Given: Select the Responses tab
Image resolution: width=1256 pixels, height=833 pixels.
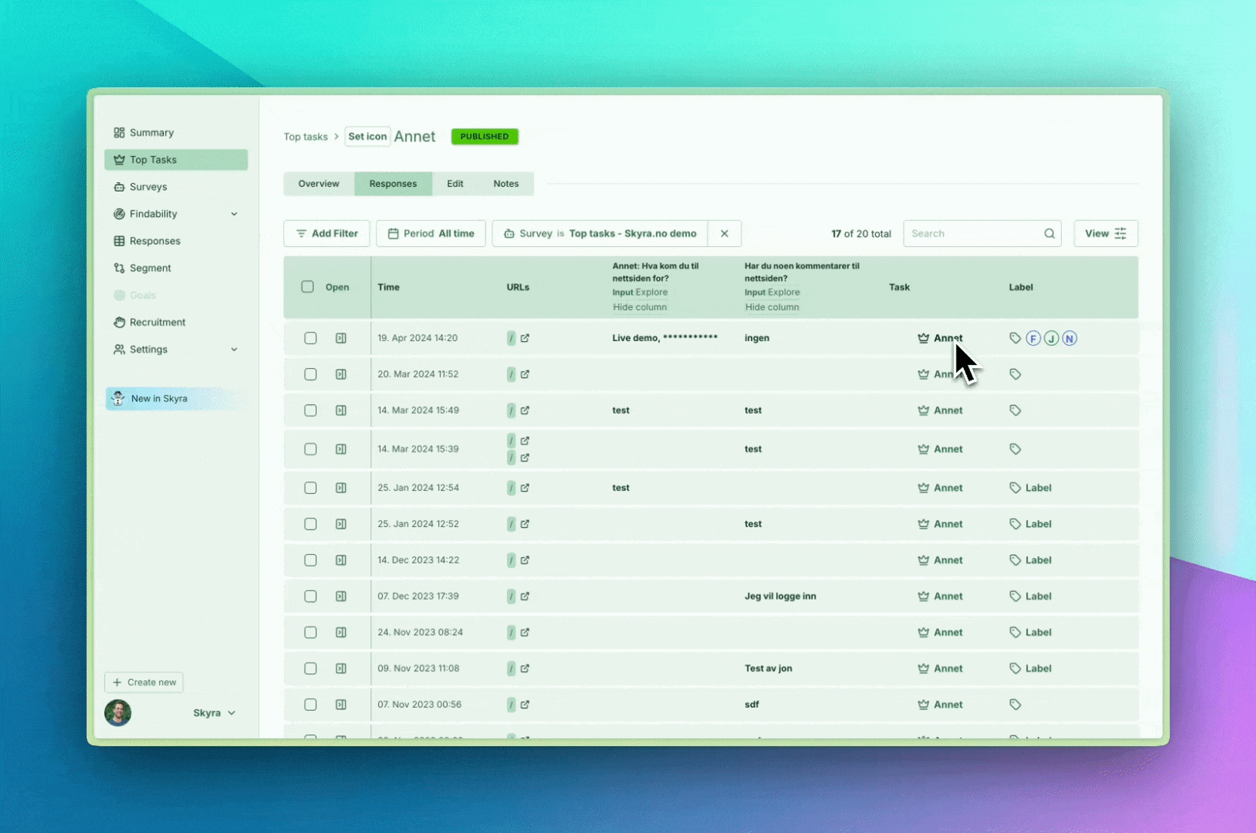Looking at the screenshot, I should click(x=392, y=183).
